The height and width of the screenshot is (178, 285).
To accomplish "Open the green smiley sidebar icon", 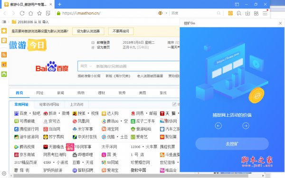I will [x=4, y=74].
